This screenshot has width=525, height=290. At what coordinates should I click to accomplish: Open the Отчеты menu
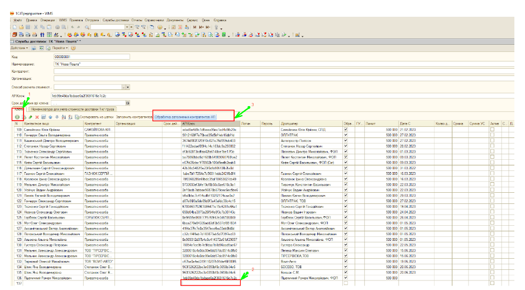[136, 20]
